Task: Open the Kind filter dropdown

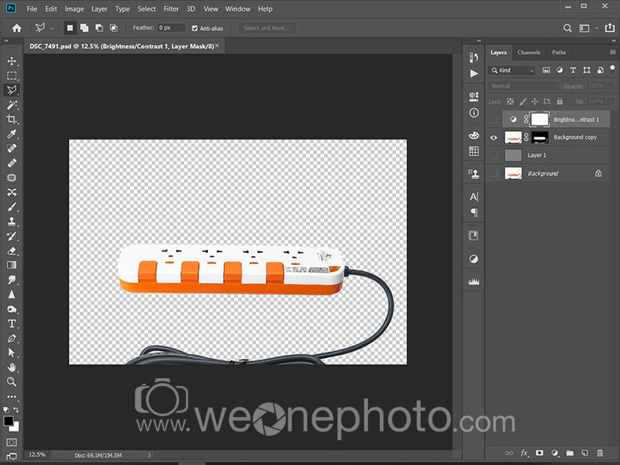Action: coord(513,70)
